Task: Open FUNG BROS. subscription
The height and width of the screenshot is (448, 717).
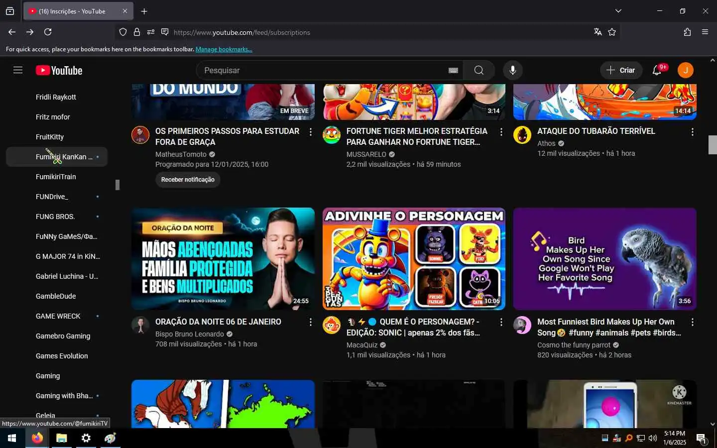Action: (x=56, y=217)
